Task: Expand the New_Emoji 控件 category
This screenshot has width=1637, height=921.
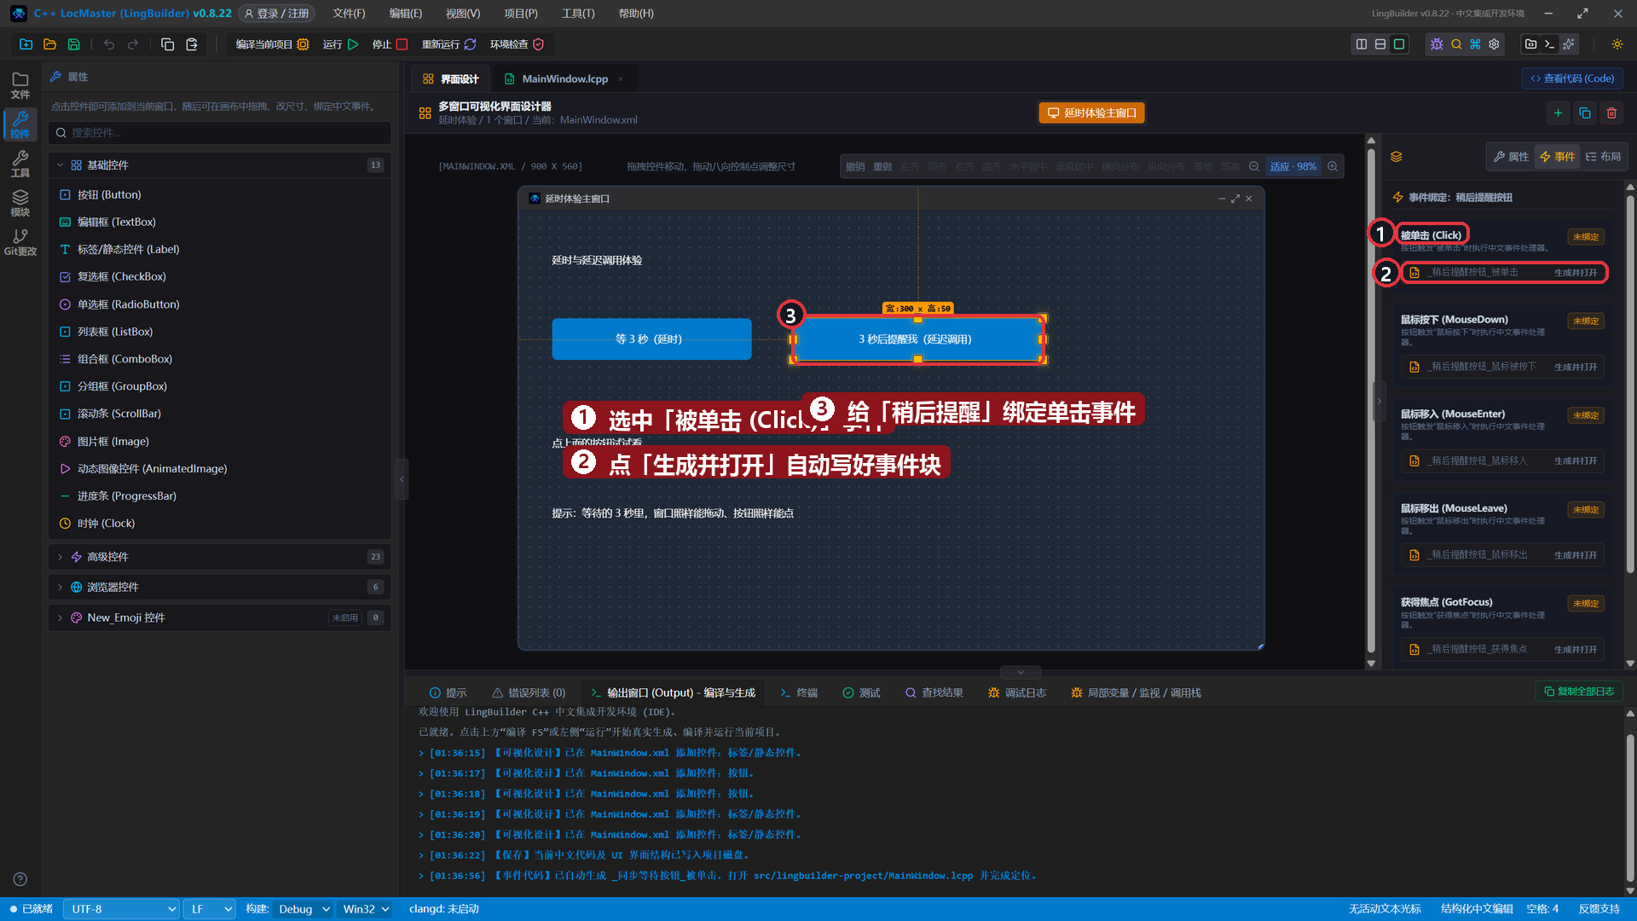Action: [219, 617]
